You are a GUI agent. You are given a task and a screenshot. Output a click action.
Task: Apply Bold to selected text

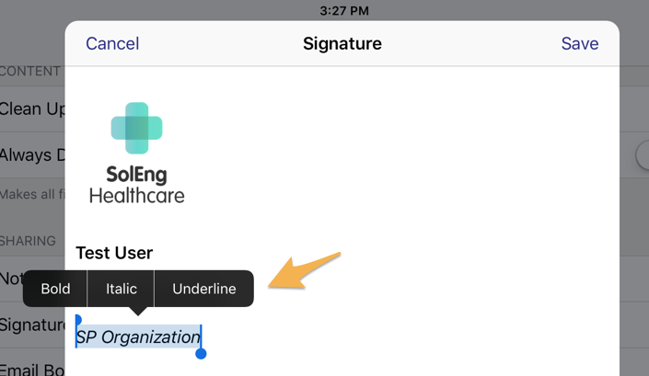[x=55, y=289]
